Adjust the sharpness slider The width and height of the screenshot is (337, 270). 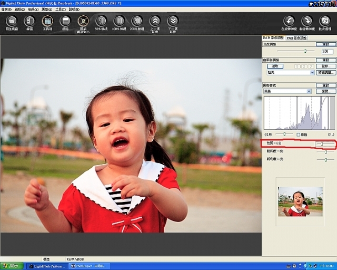coord(326,160)
